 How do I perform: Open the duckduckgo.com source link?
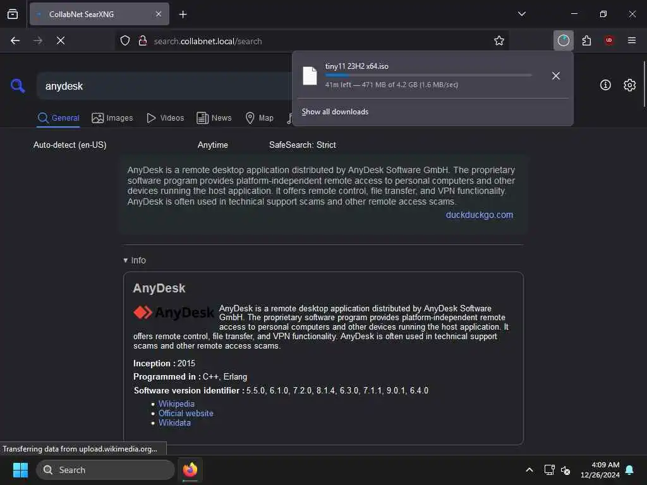[480, 215]
